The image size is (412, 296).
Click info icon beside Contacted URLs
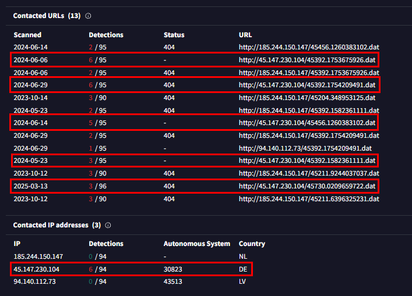[87, 16]
